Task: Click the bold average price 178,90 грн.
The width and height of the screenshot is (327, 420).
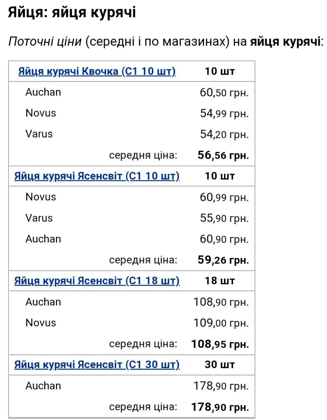Action: (220, 407)
